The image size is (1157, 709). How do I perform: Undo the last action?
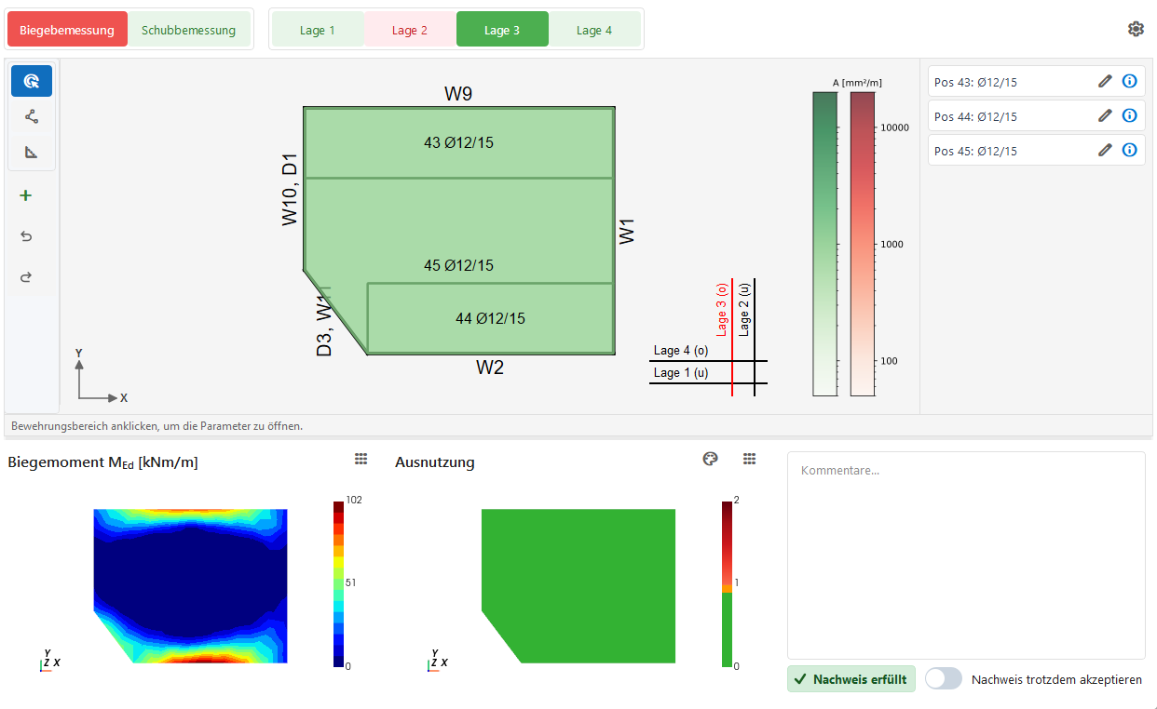click(x=26, y=236)
